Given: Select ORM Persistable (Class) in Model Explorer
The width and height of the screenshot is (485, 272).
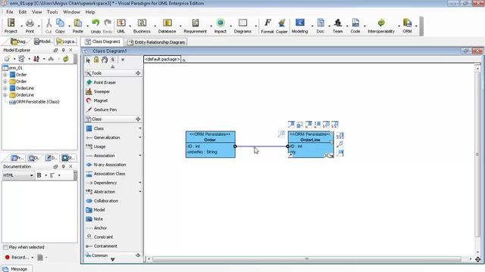Looking at the screenshot, I should 34,102.
